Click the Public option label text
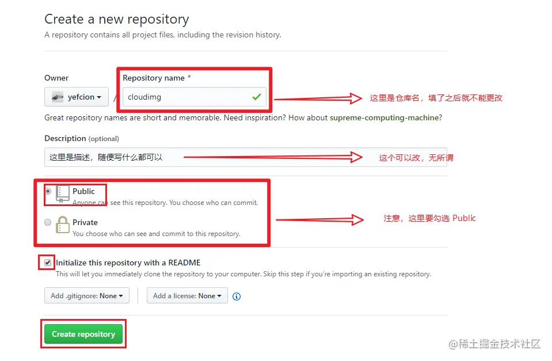552x361 pixels. point(83,191)
